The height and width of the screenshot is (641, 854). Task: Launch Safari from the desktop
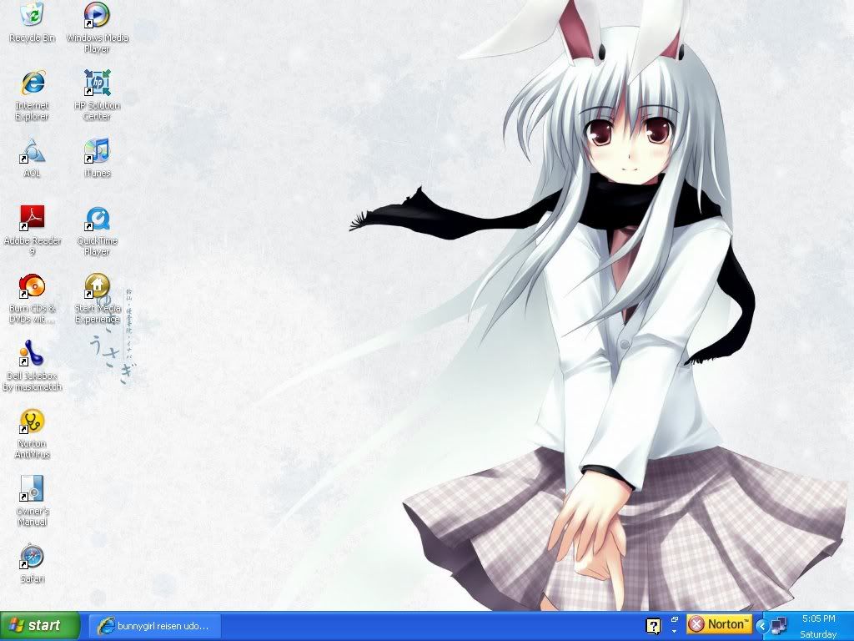(32, 557)
